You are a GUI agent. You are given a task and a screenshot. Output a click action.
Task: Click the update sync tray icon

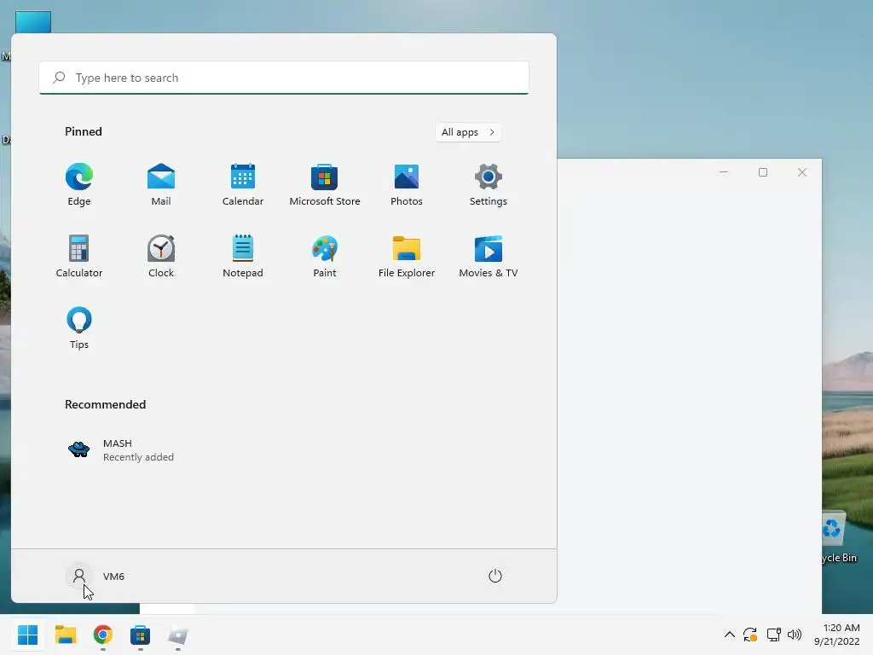pyautogui.click(x=750, y=635)
